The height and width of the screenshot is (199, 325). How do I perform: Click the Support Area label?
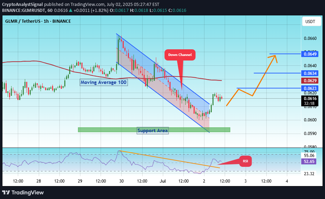(x=153, y=130)
